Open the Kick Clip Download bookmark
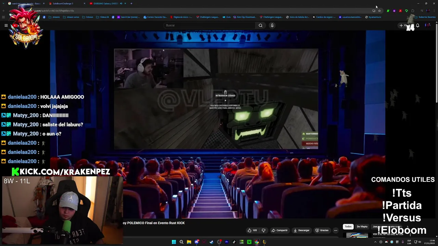The height and width of the screenshot is (246, 438). 244,17
